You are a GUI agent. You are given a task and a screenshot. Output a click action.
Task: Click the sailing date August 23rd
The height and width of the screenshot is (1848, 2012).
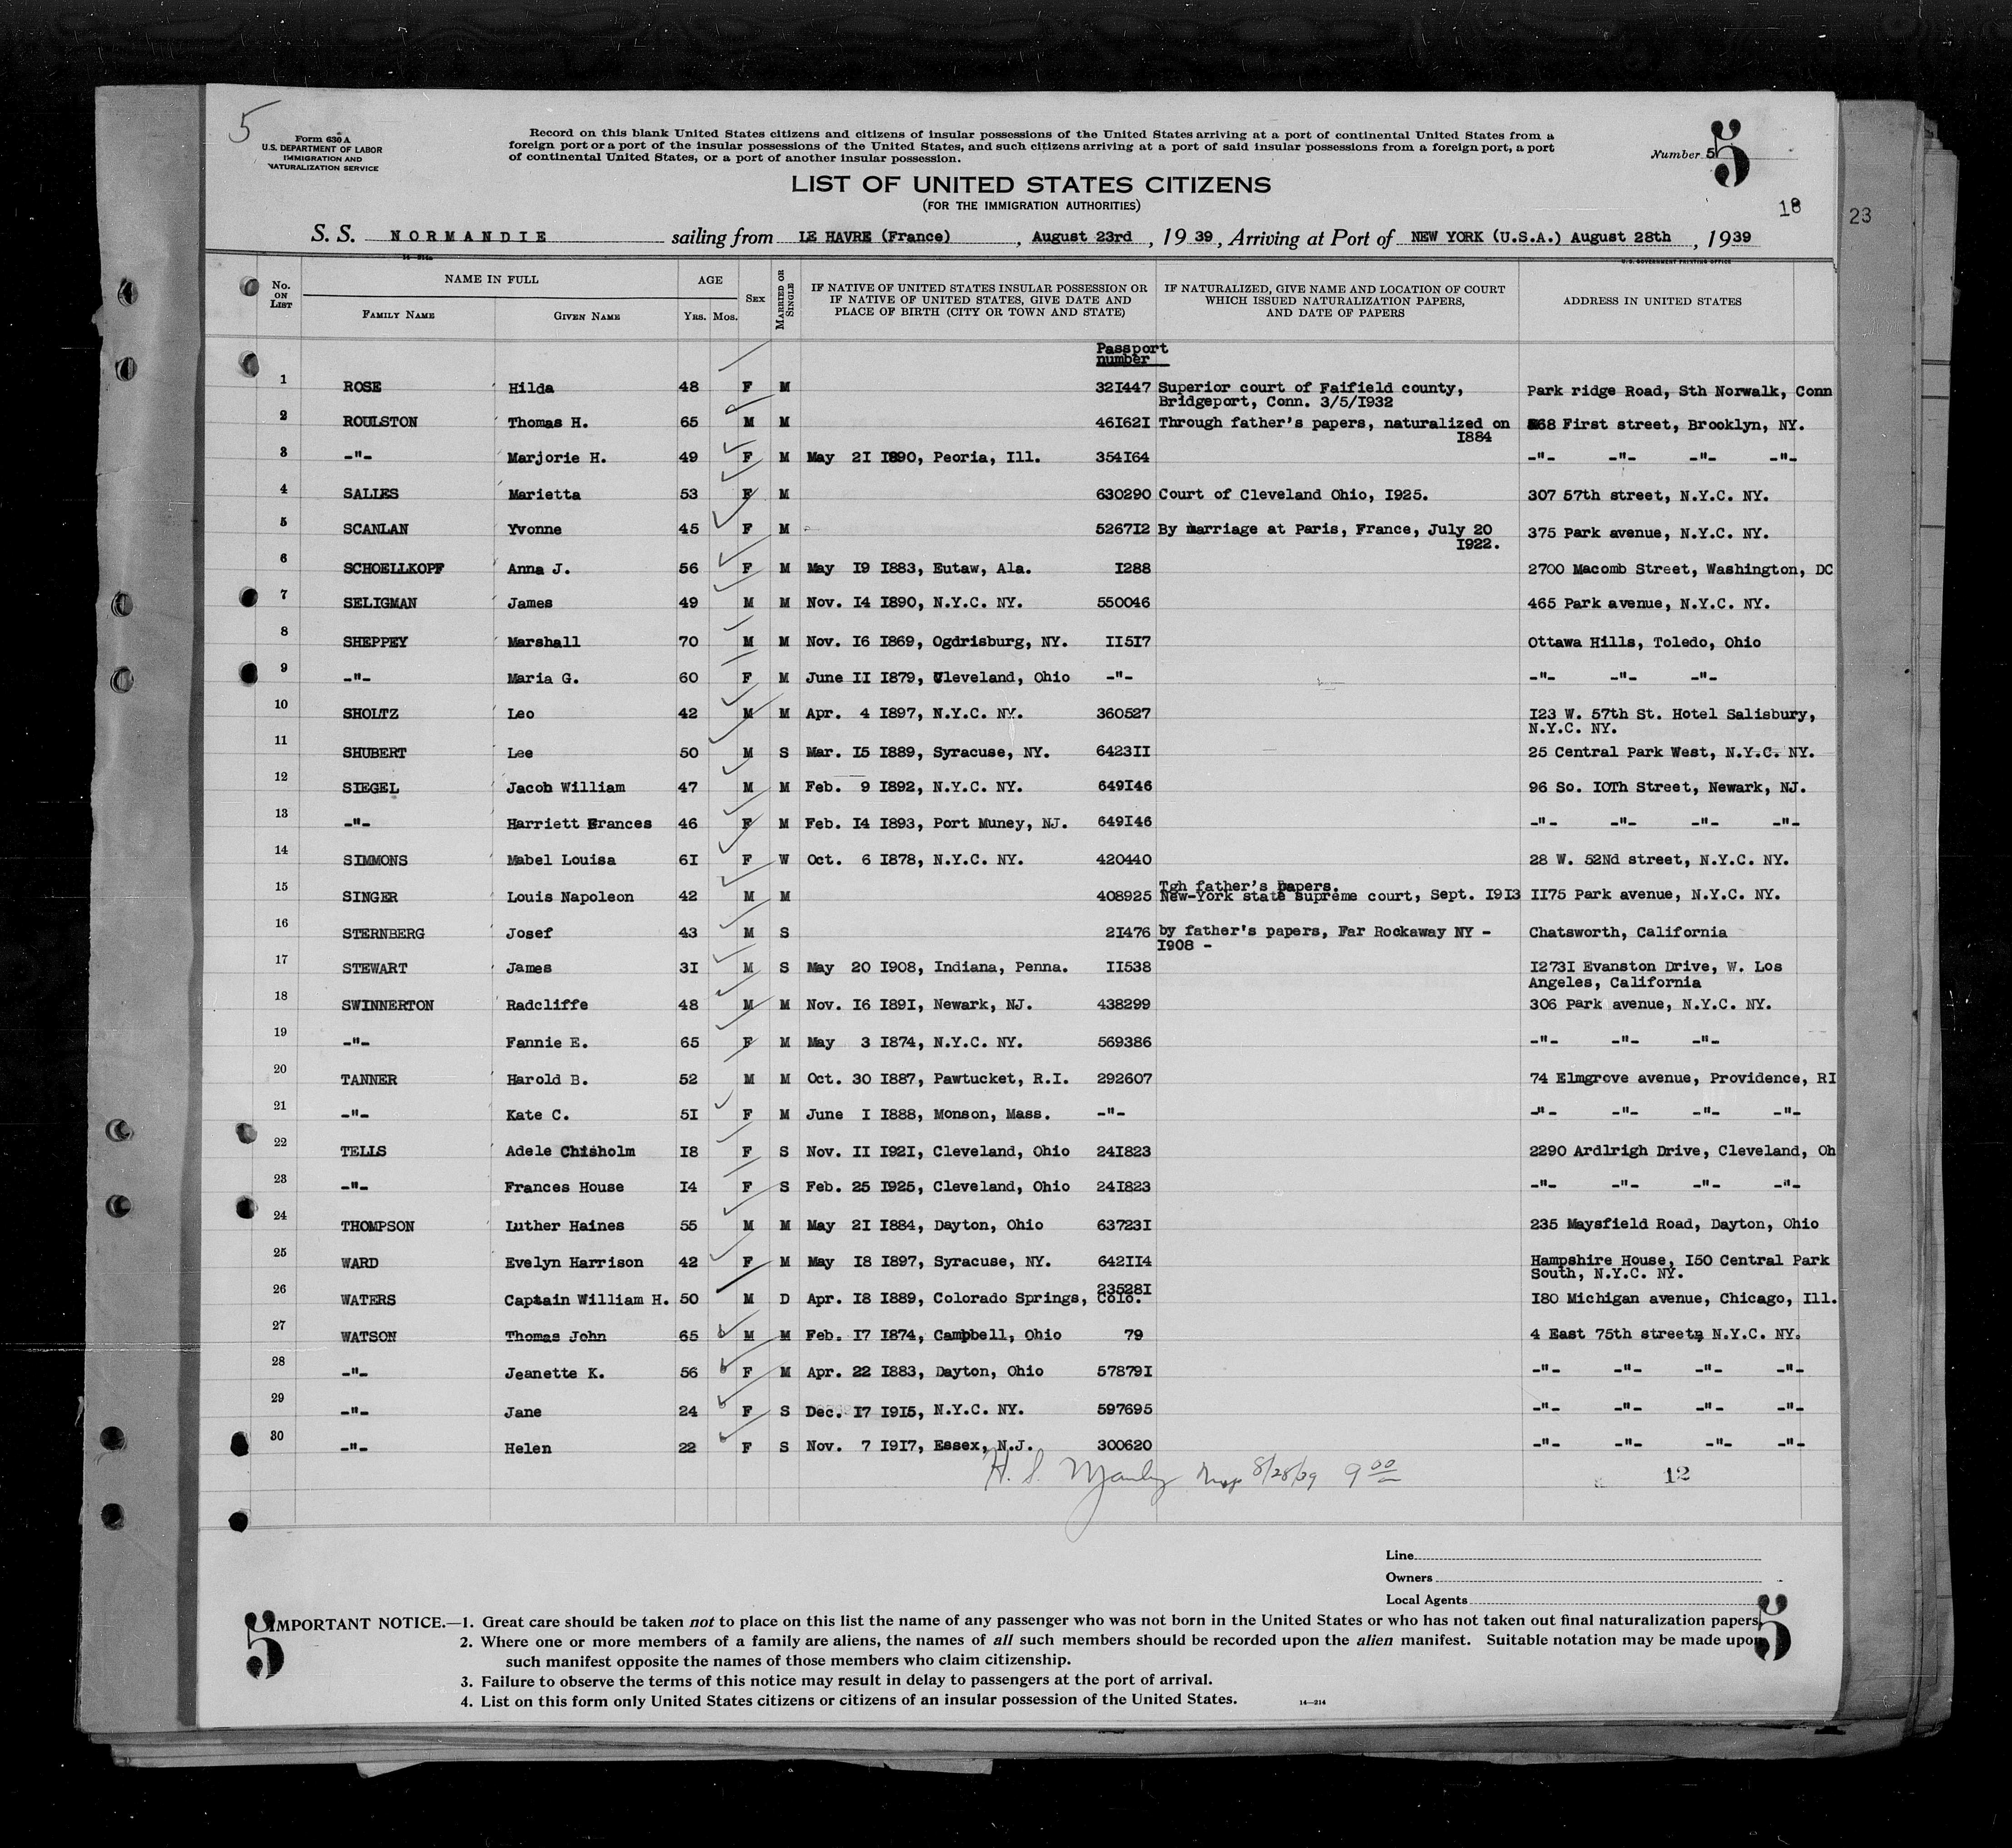pos(1082,237)
